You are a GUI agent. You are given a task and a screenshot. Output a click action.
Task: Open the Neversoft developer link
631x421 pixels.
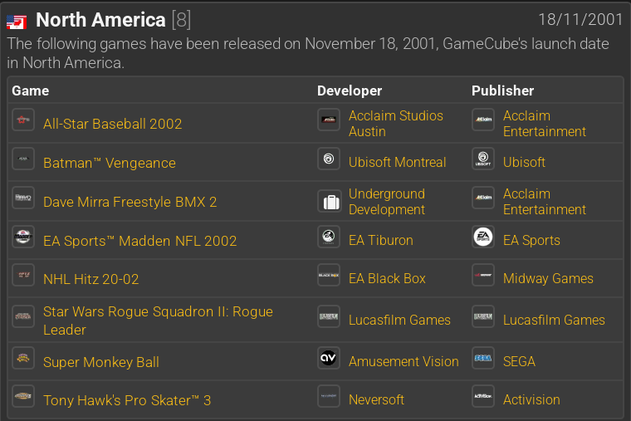coord(376,399)
